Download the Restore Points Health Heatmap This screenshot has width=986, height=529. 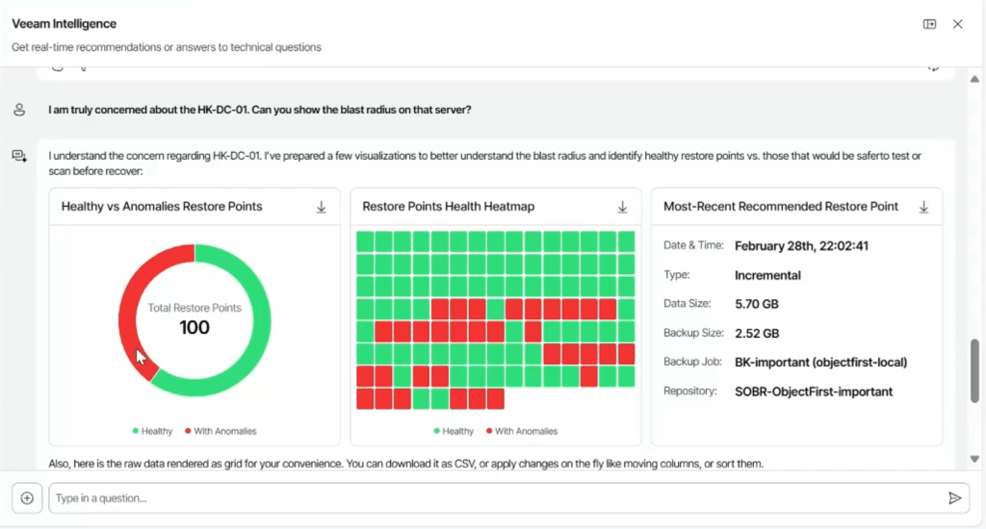[623, 207]
